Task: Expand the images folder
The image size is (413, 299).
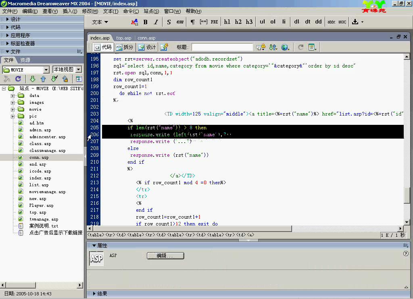Action: click(x=13, y=102)
